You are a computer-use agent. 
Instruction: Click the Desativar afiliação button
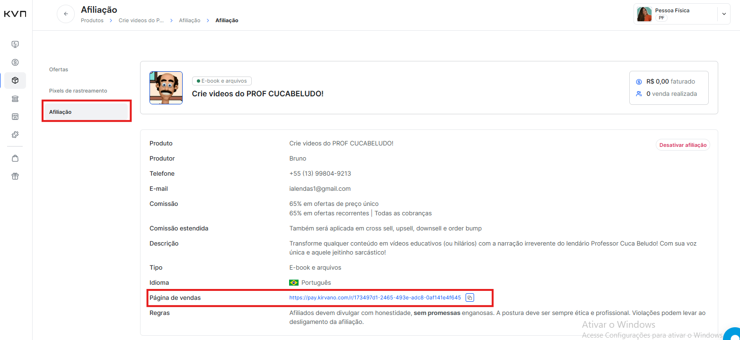[x=682, y=145]
